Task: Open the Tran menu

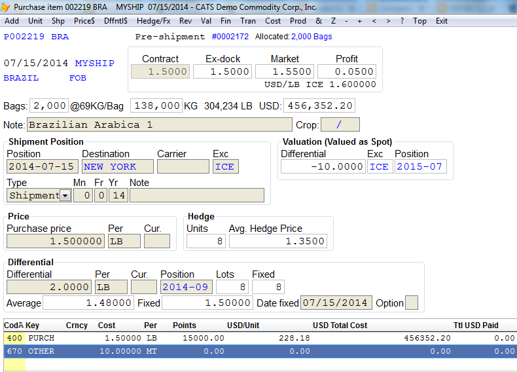Action: pos(248,21)
